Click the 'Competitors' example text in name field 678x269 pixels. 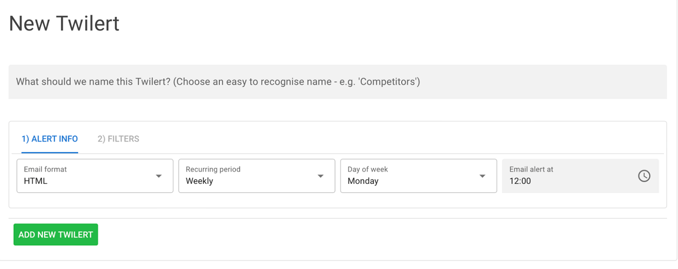coord(389,82)
